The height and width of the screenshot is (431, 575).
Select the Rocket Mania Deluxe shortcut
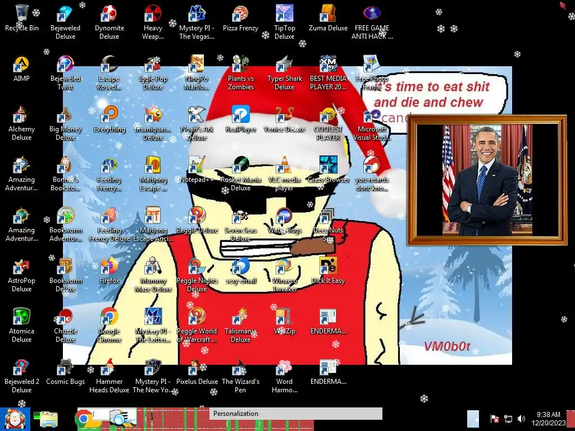(240, 174)
